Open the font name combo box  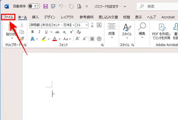point(52,25)
